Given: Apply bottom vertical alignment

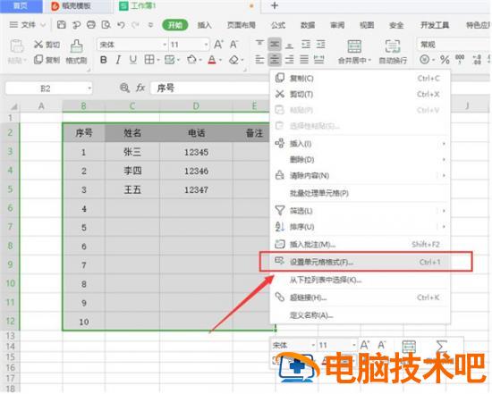Looking at the screenshot, I should coord(289,45).
